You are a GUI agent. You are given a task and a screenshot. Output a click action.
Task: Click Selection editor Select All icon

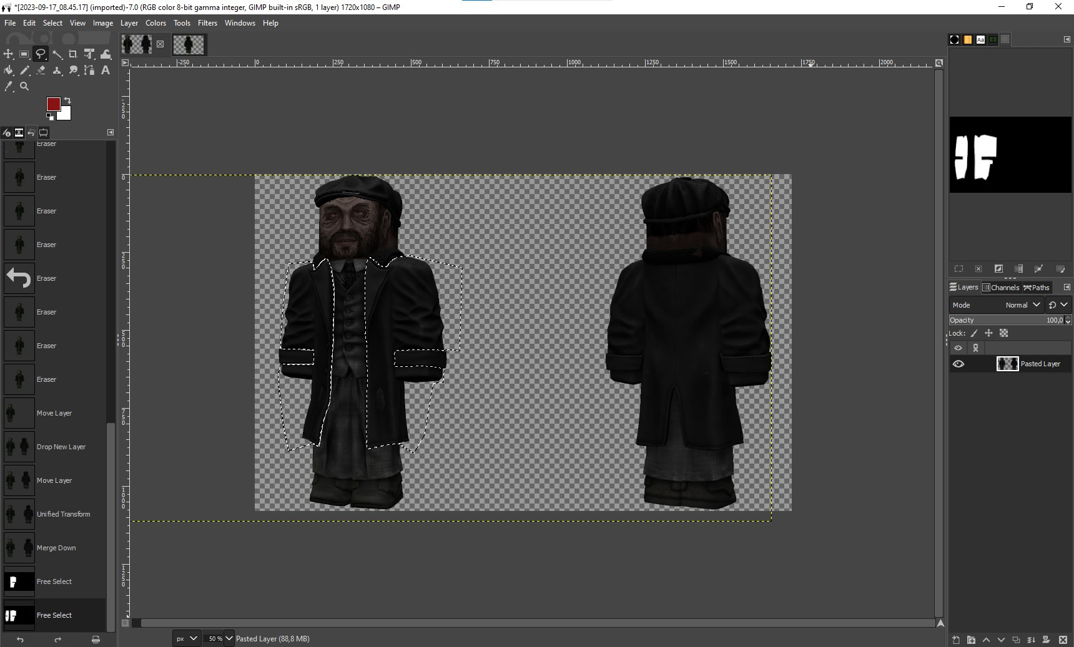pos(958,269)
